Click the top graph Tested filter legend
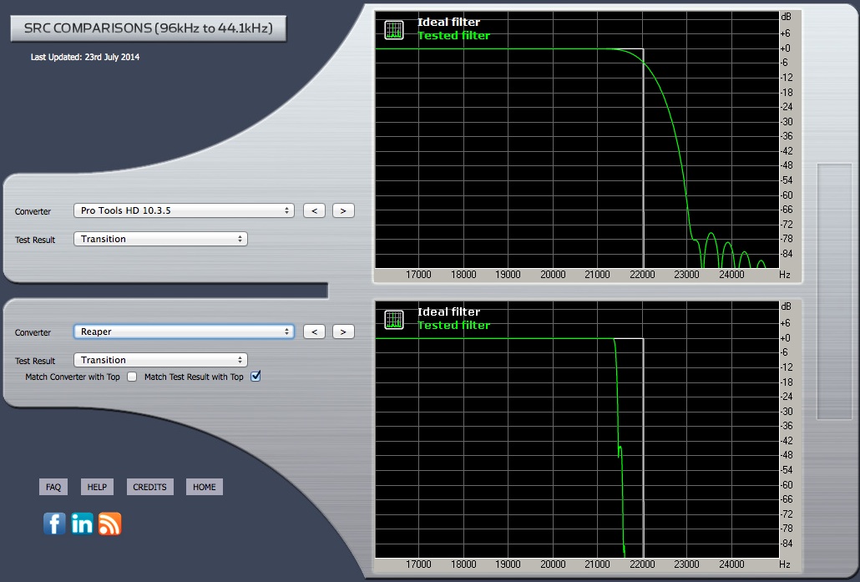 (453, 36)
